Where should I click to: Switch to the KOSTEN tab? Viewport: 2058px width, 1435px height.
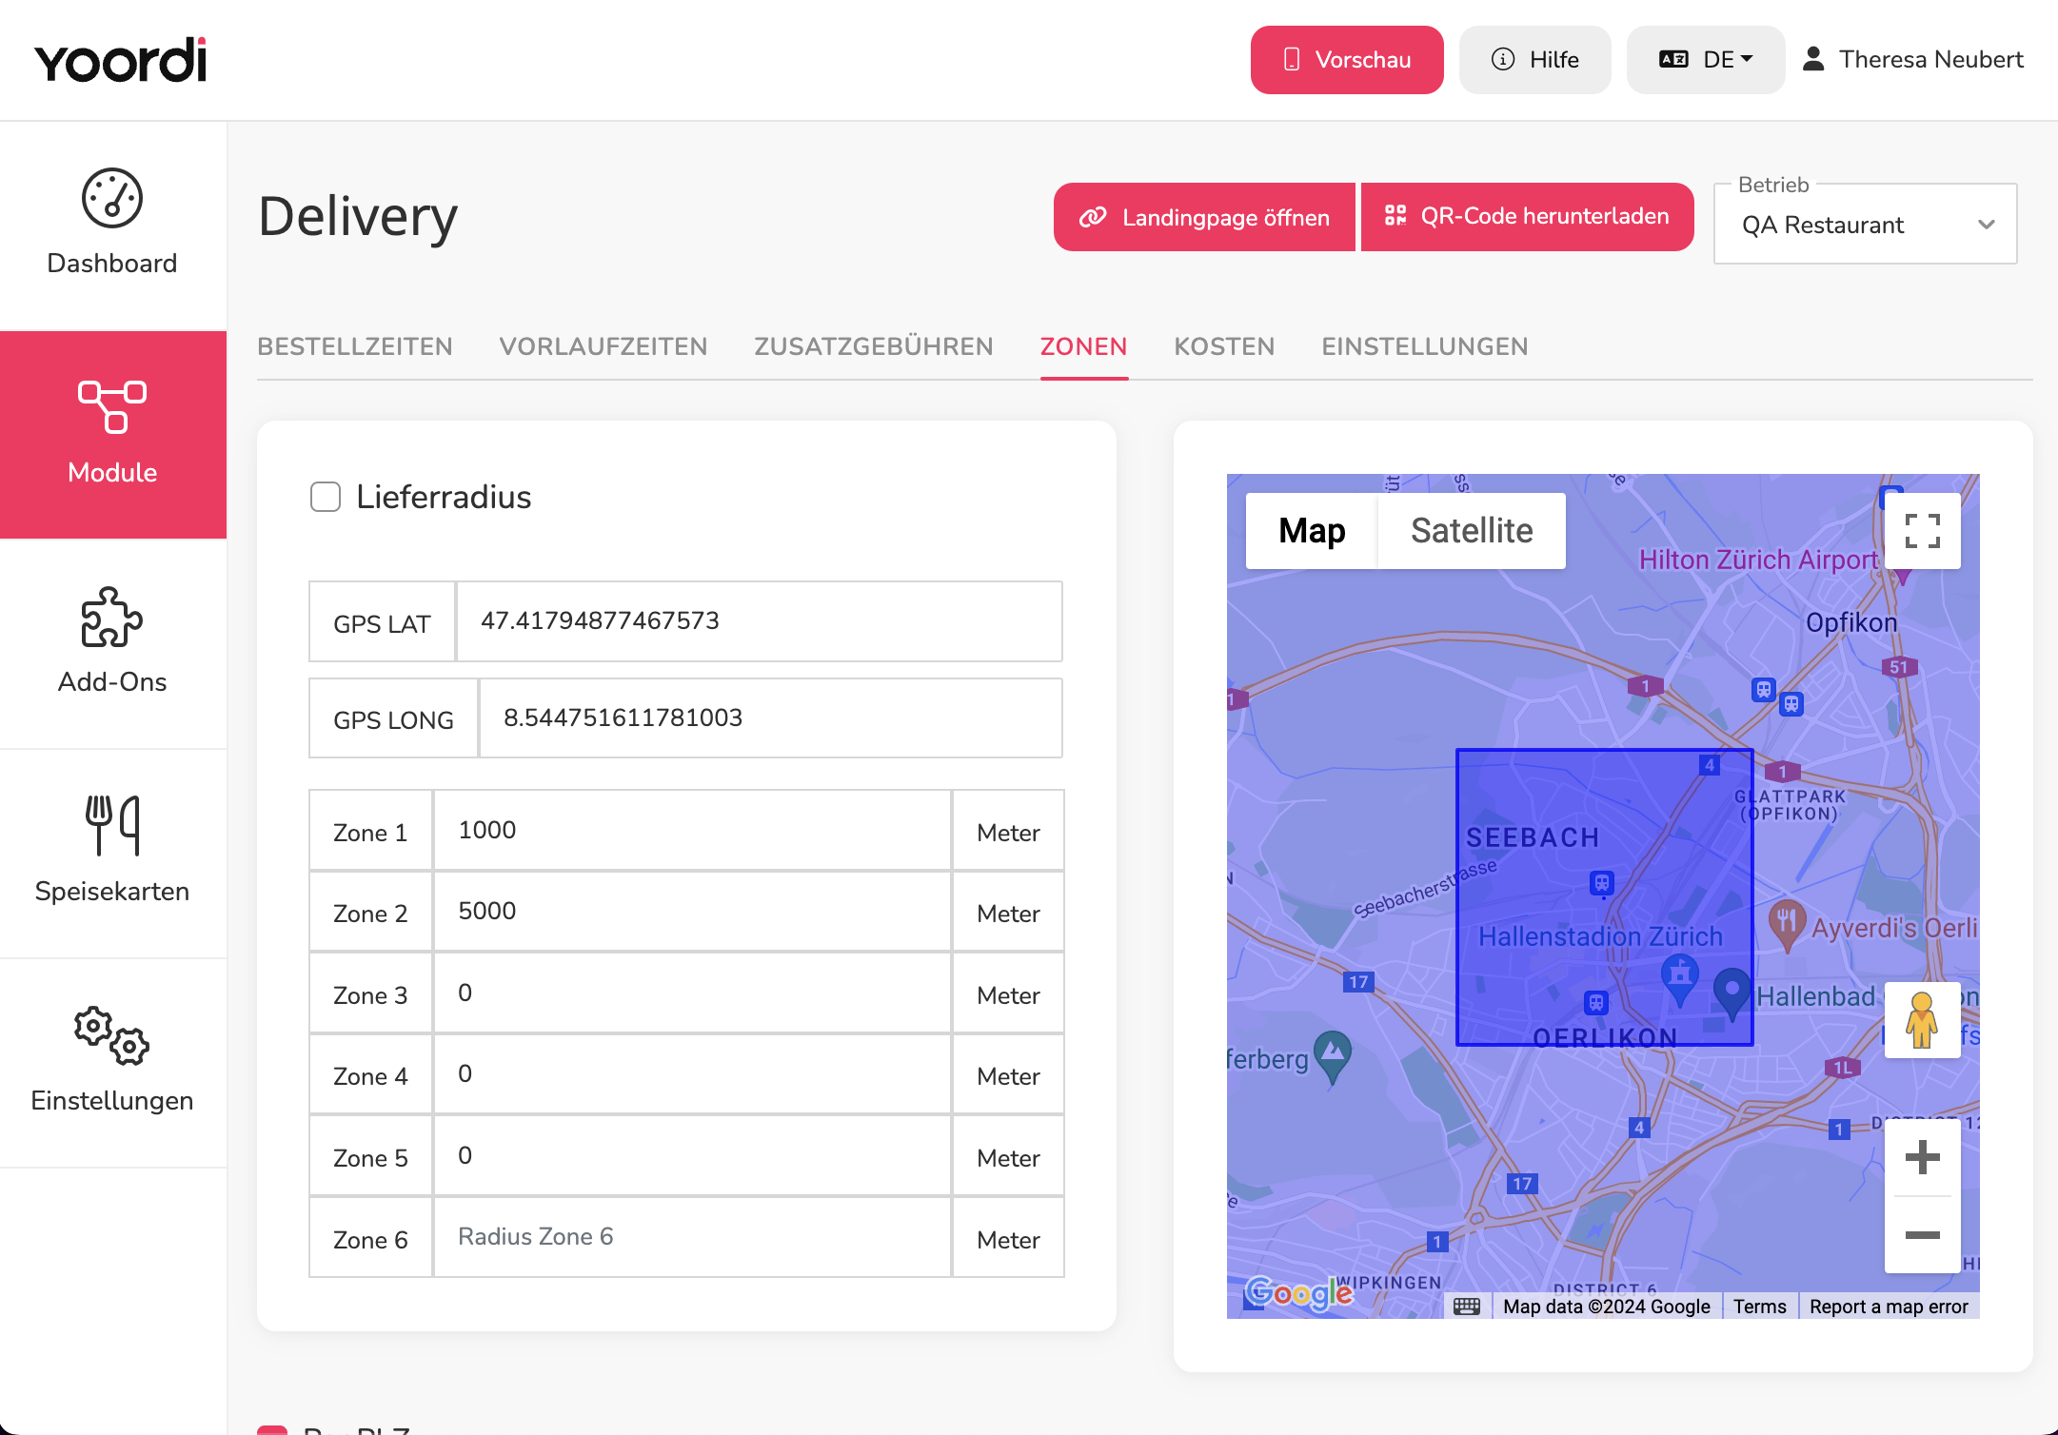click(x=1224, y=346)
